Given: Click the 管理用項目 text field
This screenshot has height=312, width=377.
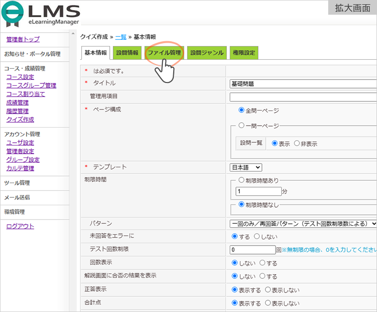Looking at the screenshot, I should coord(303,97).
